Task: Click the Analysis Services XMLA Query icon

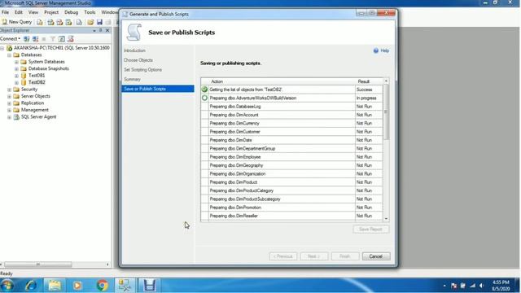Action: tap(68, 22)
